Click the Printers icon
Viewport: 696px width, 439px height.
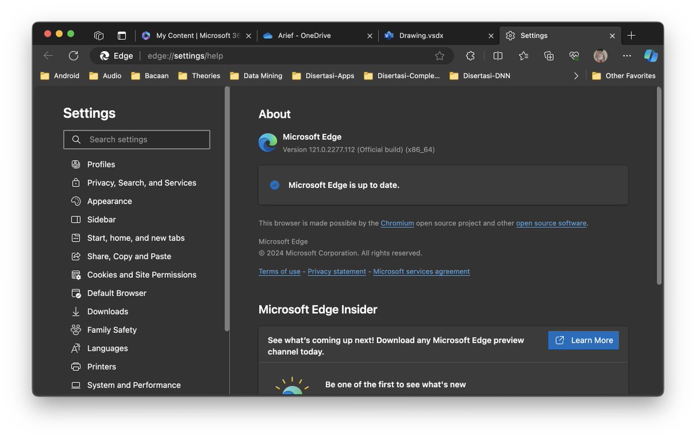(x=76, y=367)
